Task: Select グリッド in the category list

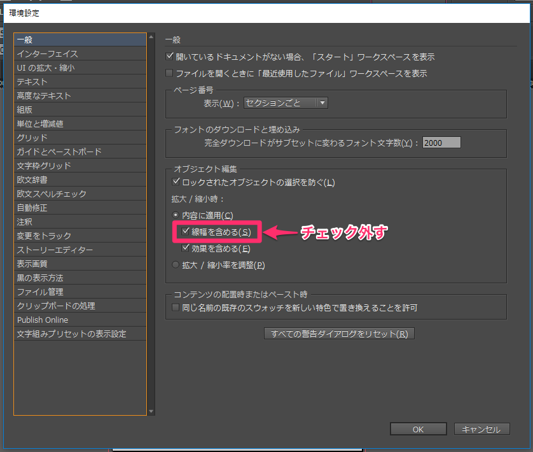Action: (80, 138)
